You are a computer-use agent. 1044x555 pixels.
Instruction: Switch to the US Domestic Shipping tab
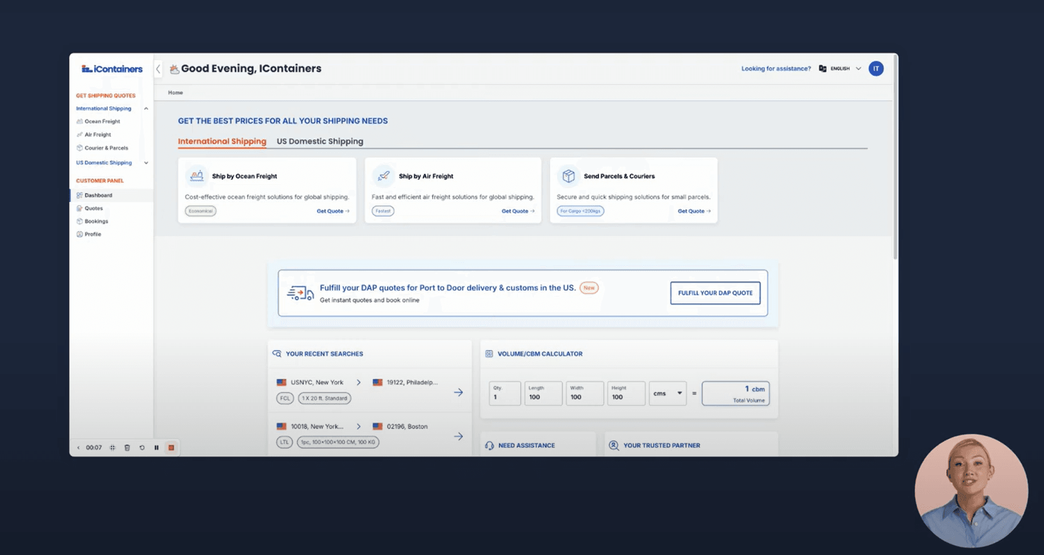click(320, 142)
